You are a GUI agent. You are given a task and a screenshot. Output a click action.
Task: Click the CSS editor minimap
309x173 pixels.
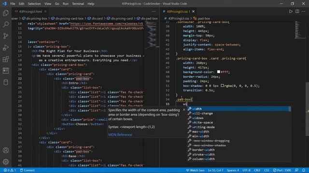[x=299, y=29]
